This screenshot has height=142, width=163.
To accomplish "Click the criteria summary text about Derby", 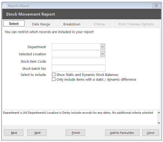I will [x=78, y=113].
